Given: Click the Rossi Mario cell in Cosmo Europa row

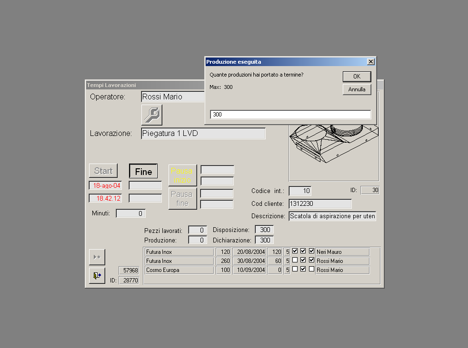Looking at the screenshot, I should click(342, 270).
